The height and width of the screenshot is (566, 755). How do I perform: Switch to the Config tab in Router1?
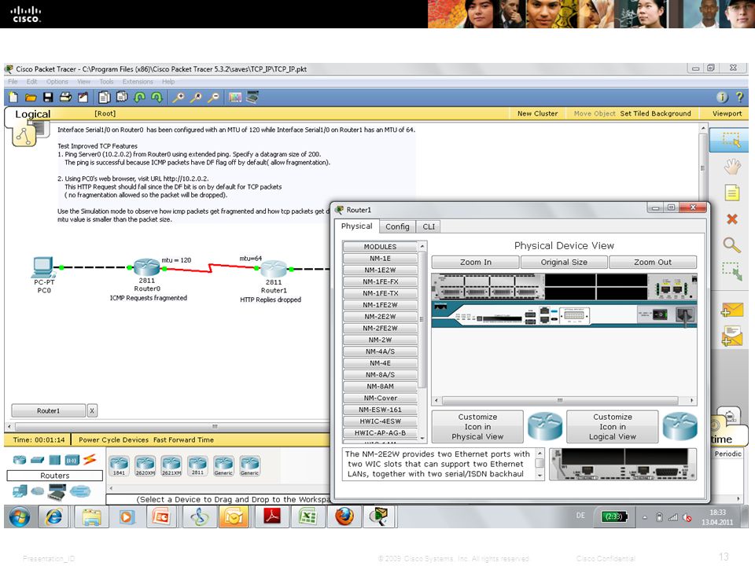[397, 226]
